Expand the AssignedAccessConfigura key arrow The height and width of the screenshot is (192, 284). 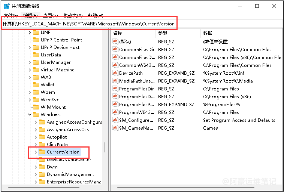point(36,122)
